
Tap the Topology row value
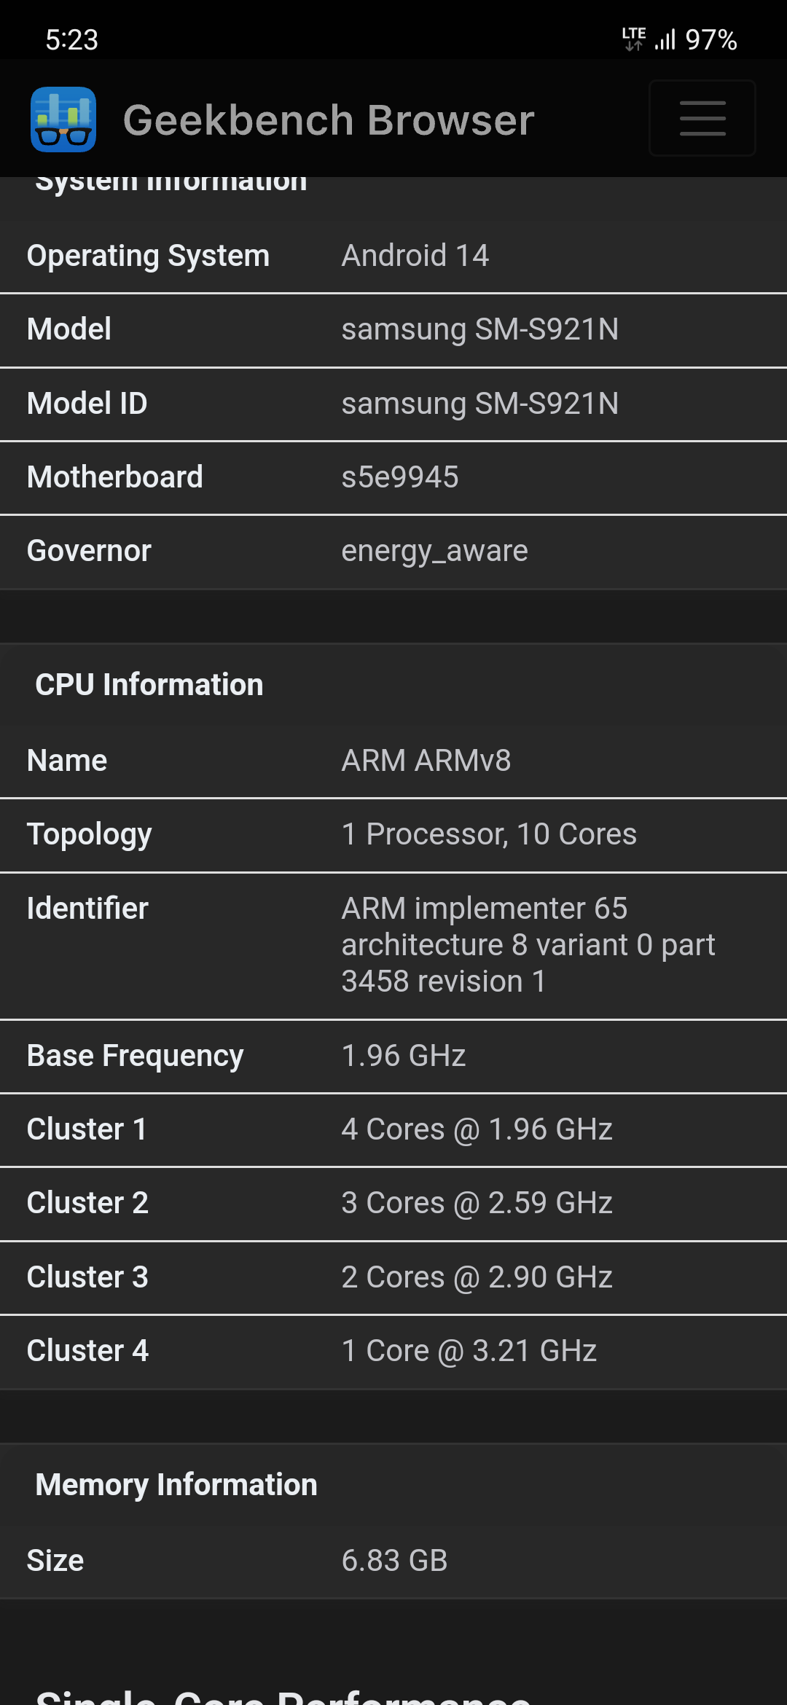click(x=489, y=834)
